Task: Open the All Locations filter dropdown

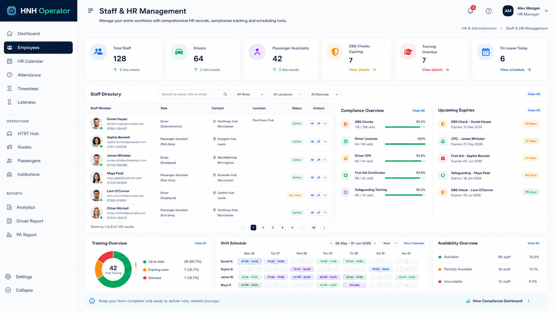Action: pyautogui.click(x=287, y=94)
